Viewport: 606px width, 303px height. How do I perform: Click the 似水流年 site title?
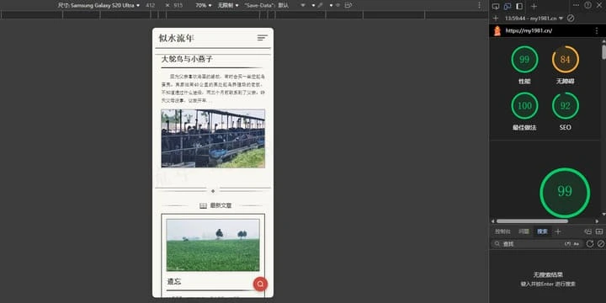click(x=177, y=38)
